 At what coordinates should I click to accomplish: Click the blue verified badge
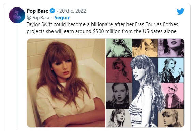click(52, 11)
